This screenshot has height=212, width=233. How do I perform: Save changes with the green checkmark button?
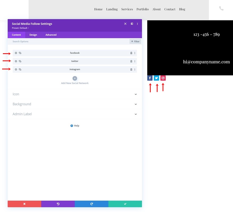[x=125, y=204]
